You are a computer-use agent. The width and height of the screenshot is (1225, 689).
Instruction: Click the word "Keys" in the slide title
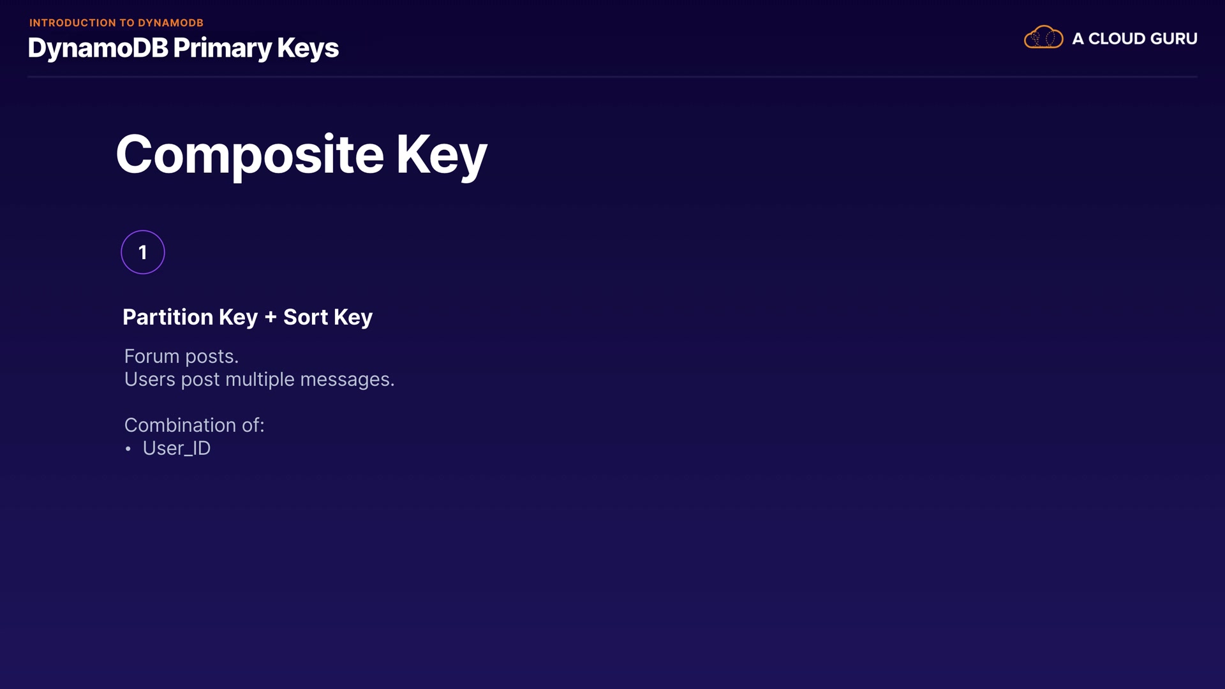tap(308, 48)
